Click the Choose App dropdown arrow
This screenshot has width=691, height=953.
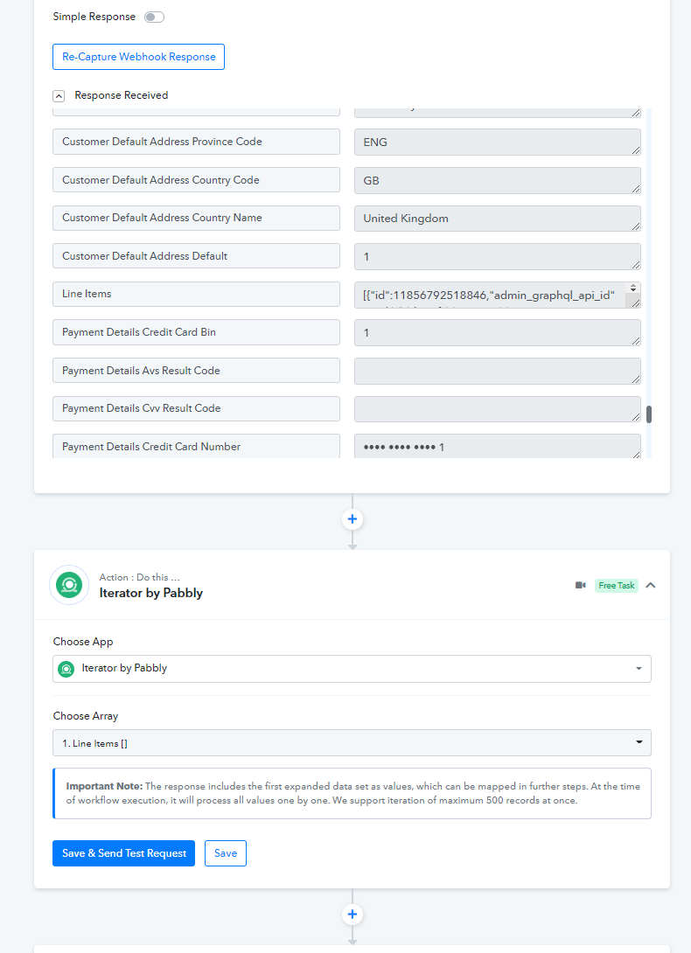click(639, 669)
